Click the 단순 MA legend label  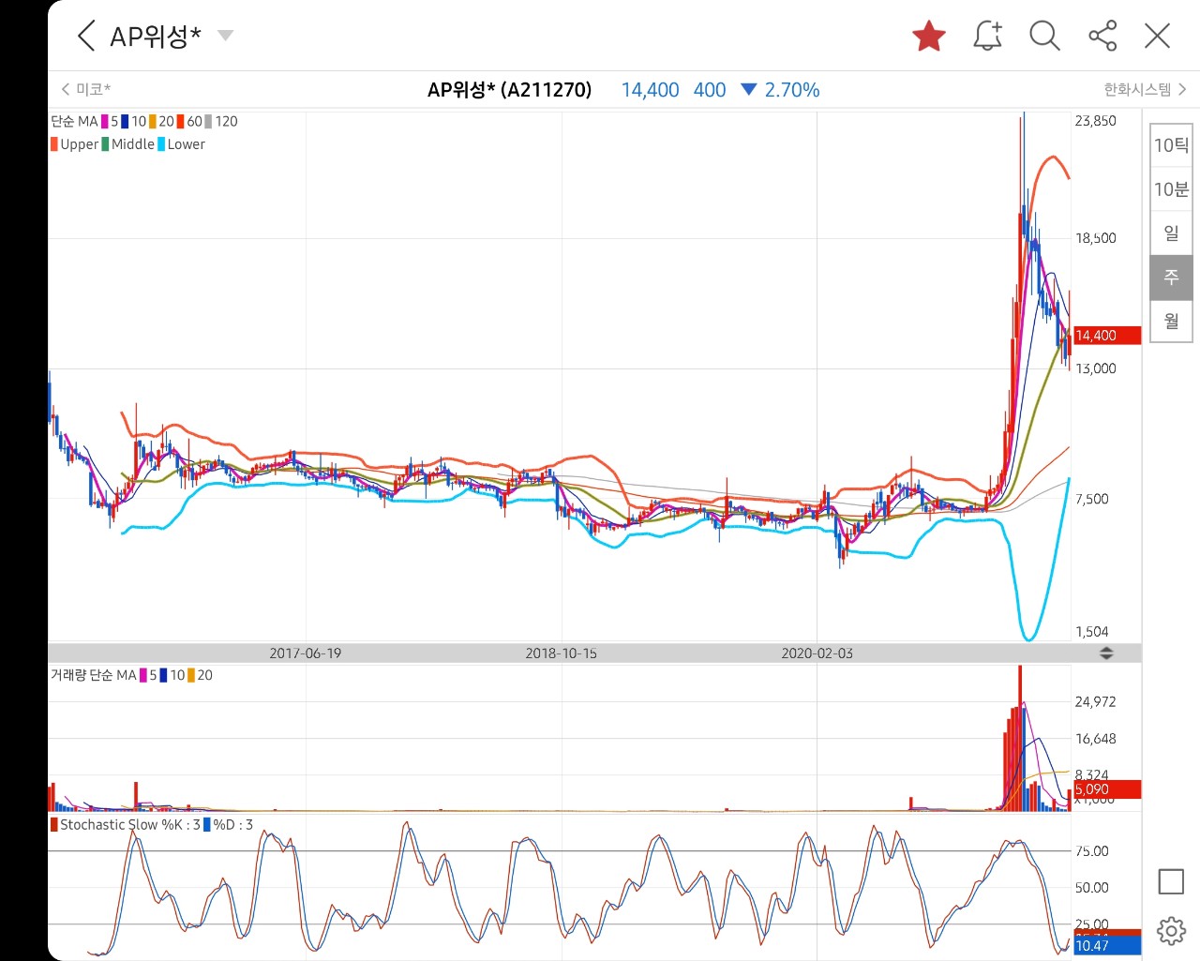point(74,122)
